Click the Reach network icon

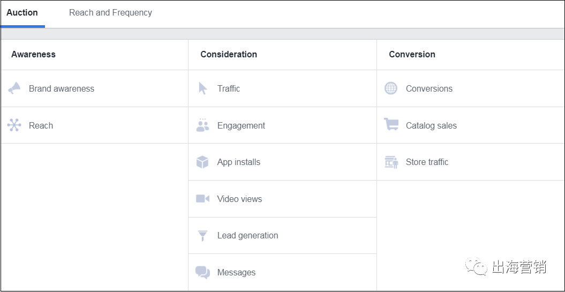(14, 125)
